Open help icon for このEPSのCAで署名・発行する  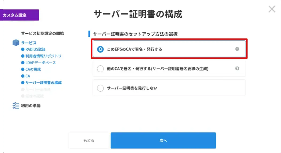tap(237, 49)
